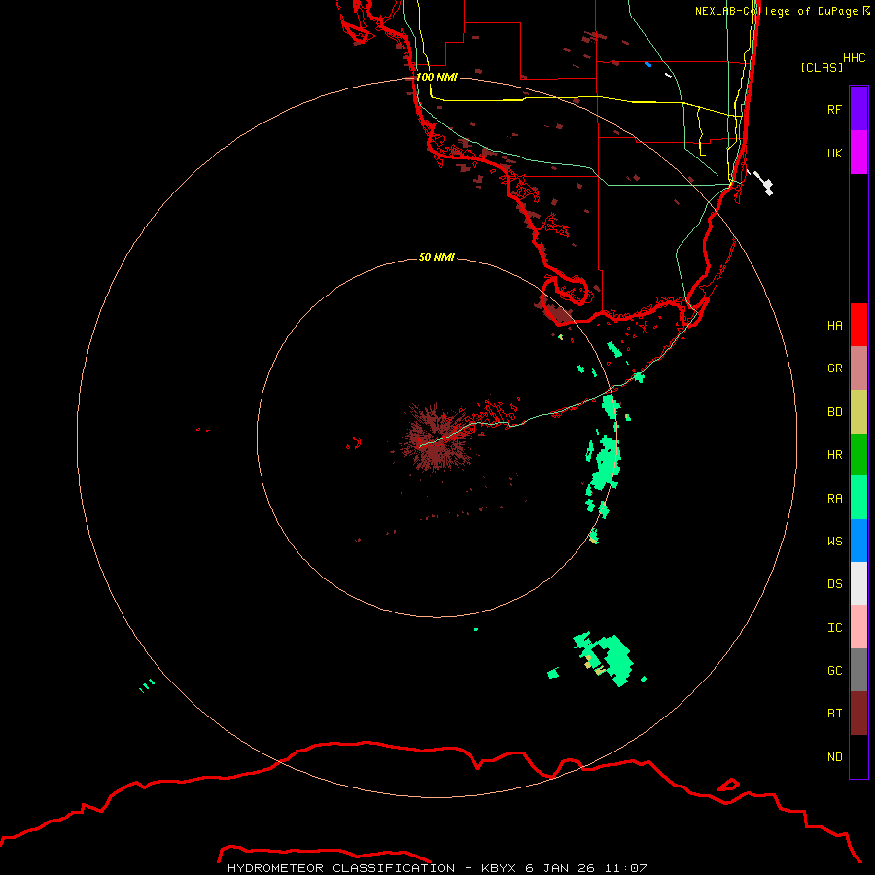The width and height of the screenshot is (875, 875).
Task: Click the GC gray legend swatch
Action: coord(858,670)
